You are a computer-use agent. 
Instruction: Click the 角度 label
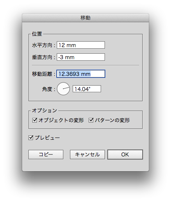click(x=47, y=89)
